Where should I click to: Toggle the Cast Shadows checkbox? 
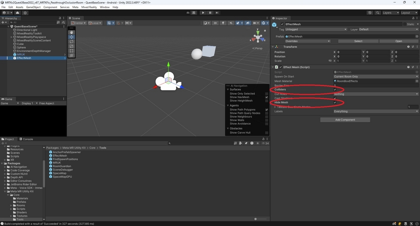pos(335,98)
